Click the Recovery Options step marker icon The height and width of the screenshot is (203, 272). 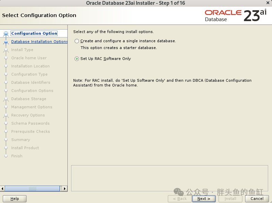(6, 115)
